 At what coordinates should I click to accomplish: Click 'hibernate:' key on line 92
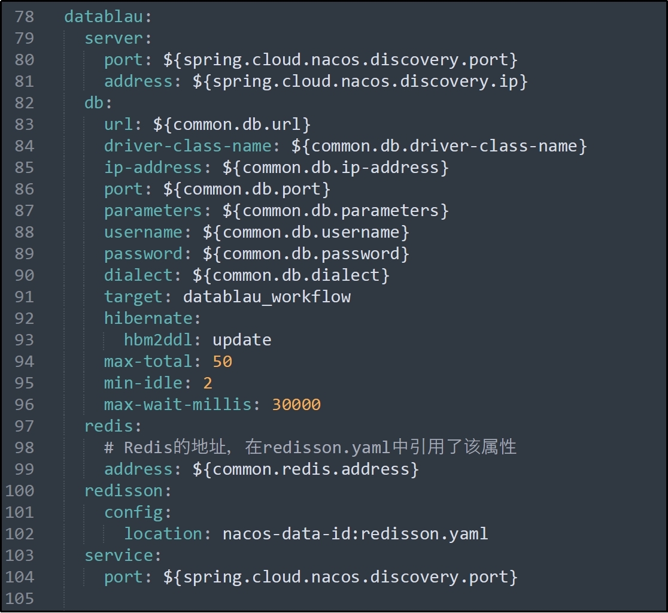(x=152, y=318)
